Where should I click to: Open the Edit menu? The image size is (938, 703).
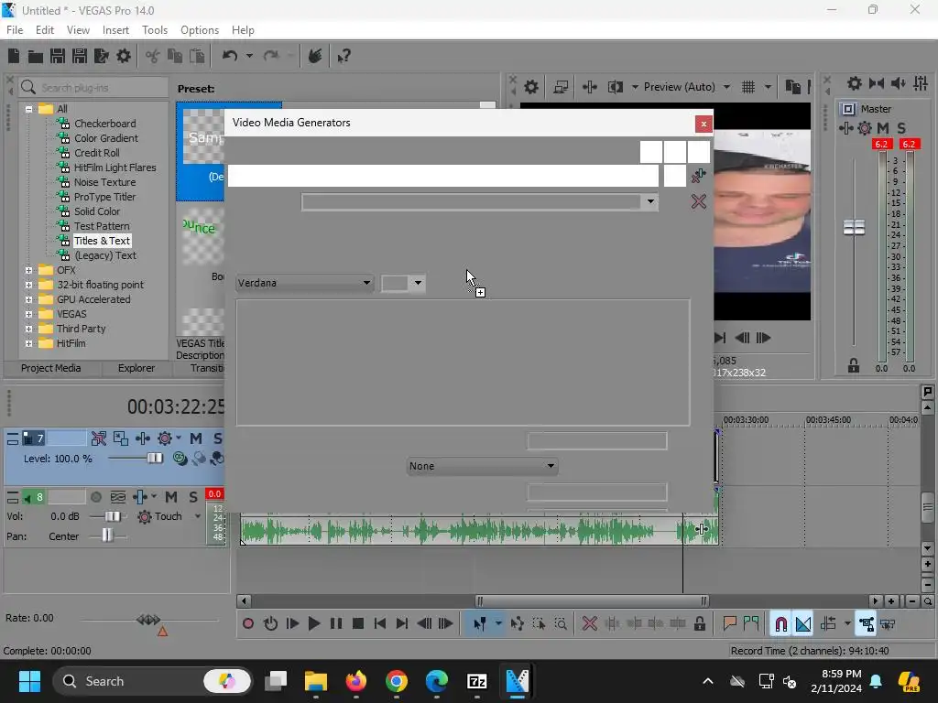click(x=45, y=30)
